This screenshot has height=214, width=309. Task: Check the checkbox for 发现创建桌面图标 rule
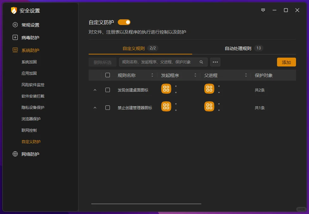(x=107, y=90)
